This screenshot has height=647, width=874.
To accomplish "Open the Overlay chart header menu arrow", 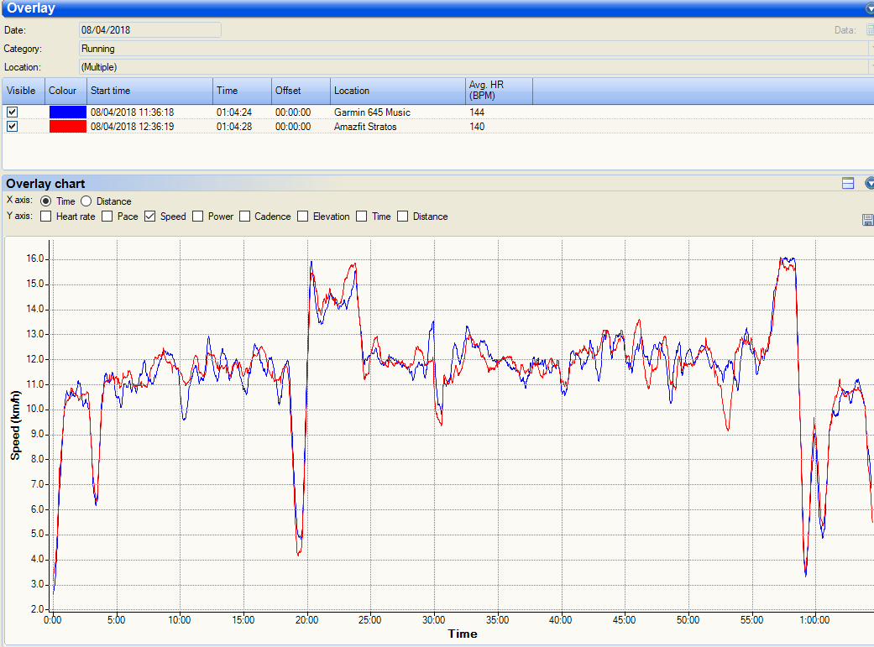I will (x=870, y=183).
